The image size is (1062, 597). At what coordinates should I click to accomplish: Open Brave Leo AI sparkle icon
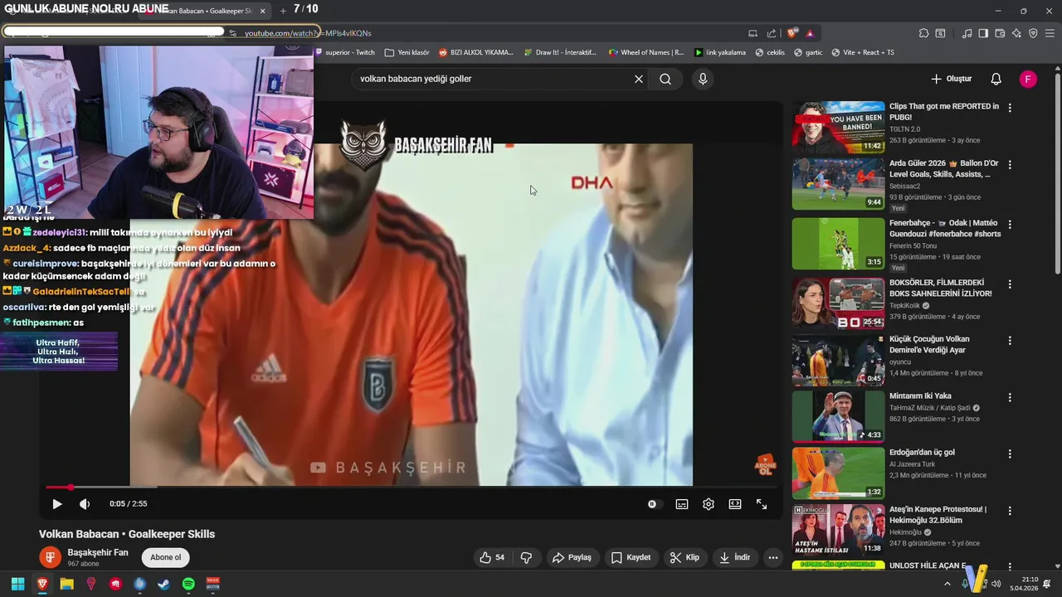[x=1016, y=33]
